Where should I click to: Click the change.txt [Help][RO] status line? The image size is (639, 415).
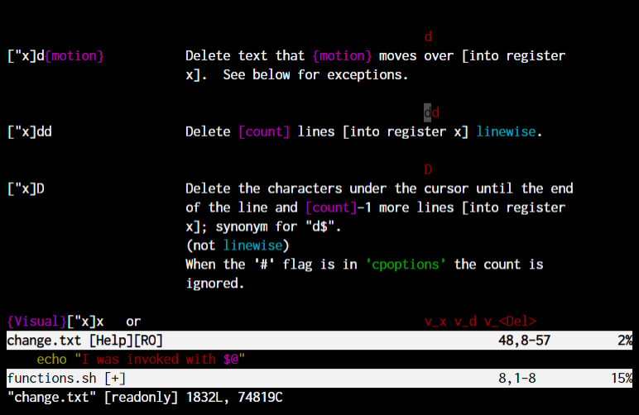319,340
